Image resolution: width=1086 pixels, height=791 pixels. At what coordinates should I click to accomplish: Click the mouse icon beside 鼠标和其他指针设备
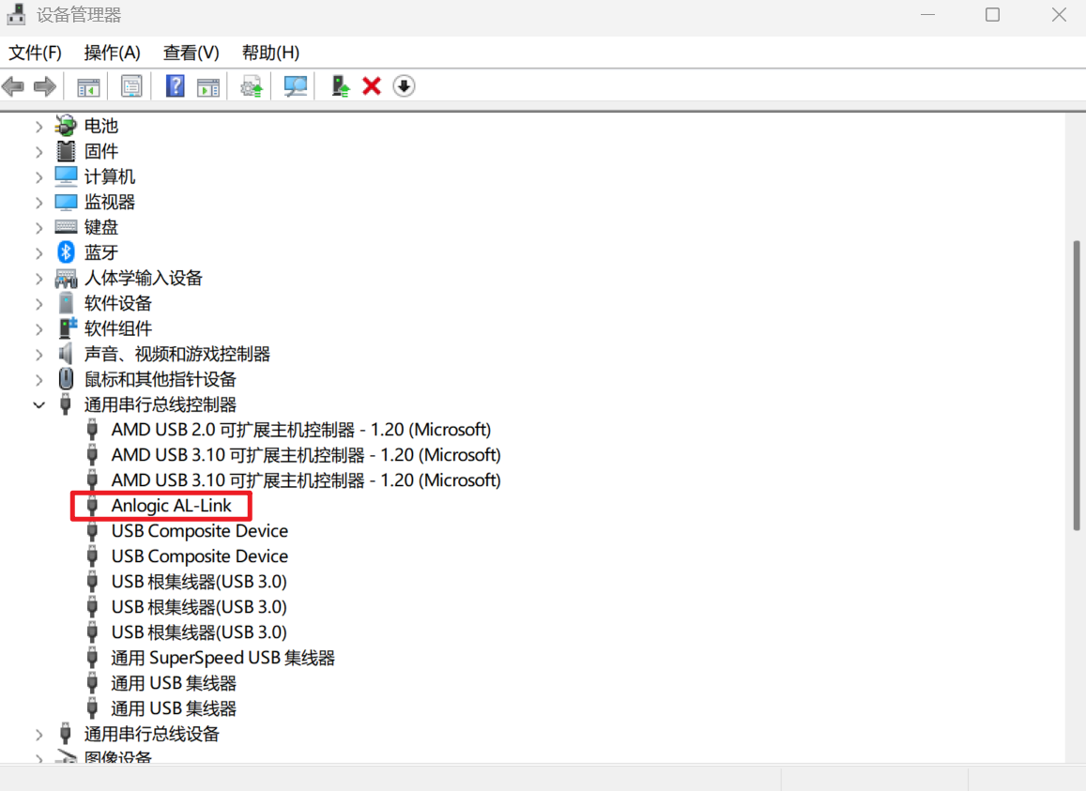(x=66, y=379)
